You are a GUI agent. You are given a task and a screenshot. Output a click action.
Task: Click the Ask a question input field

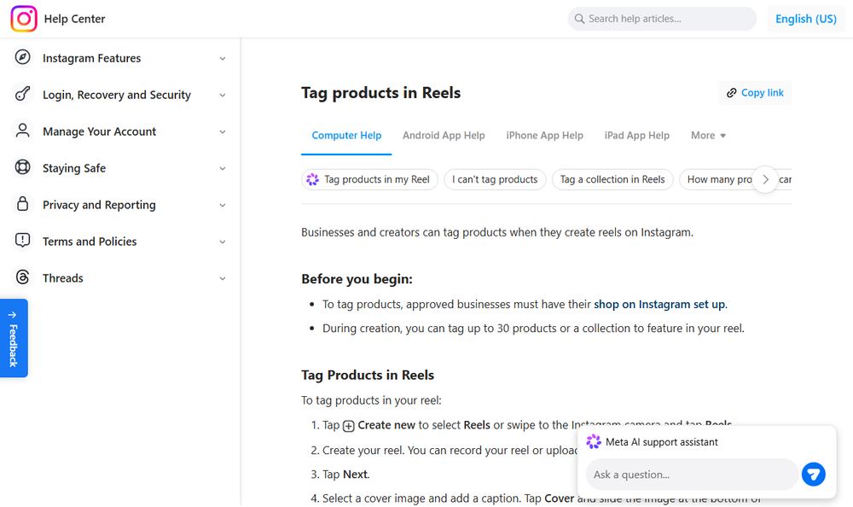click(x=692, y=475)
